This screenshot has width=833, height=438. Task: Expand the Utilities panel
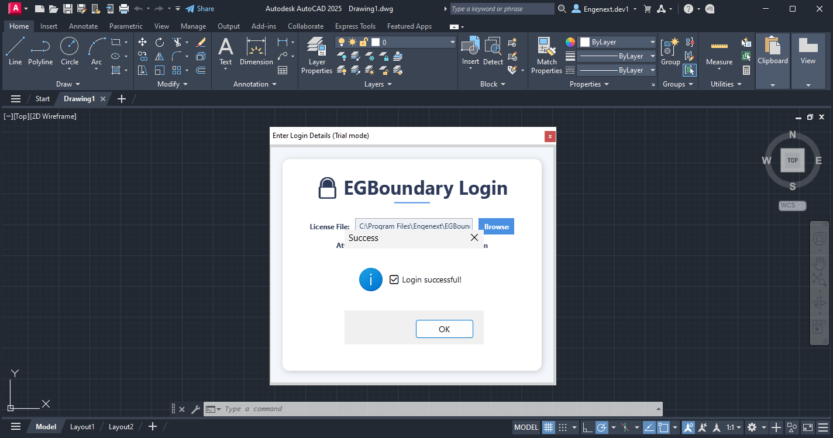click(x=726, y=84)
